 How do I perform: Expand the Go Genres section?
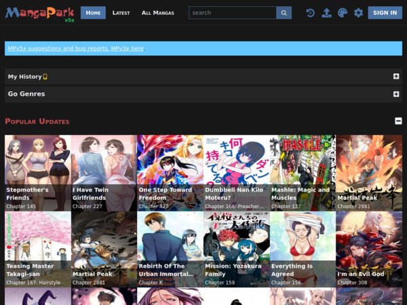coord(396,94)
